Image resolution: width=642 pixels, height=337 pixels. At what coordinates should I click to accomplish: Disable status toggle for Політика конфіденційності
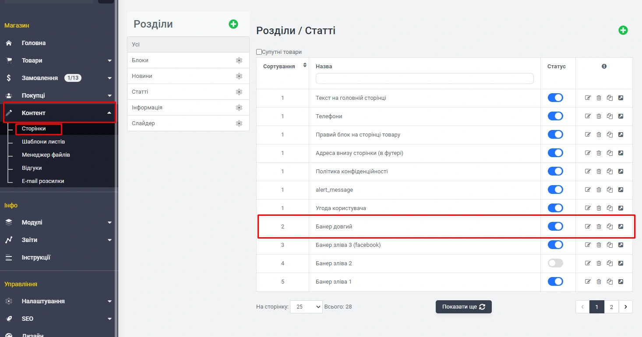pos(555,172)
